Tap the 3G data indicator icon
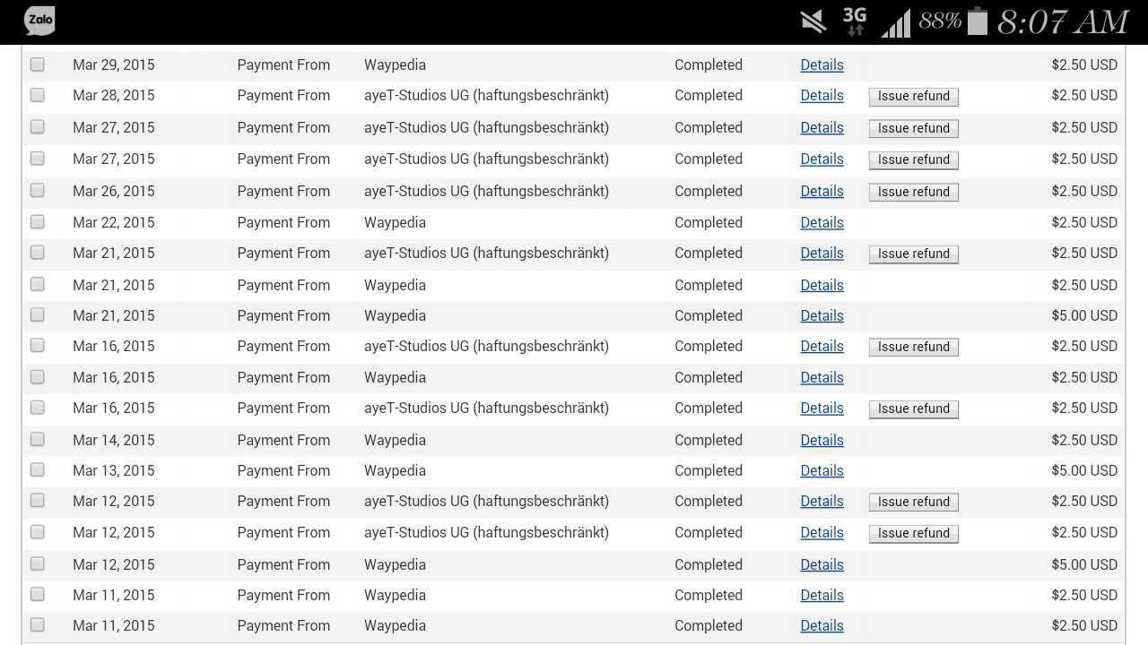 (855, 21)
